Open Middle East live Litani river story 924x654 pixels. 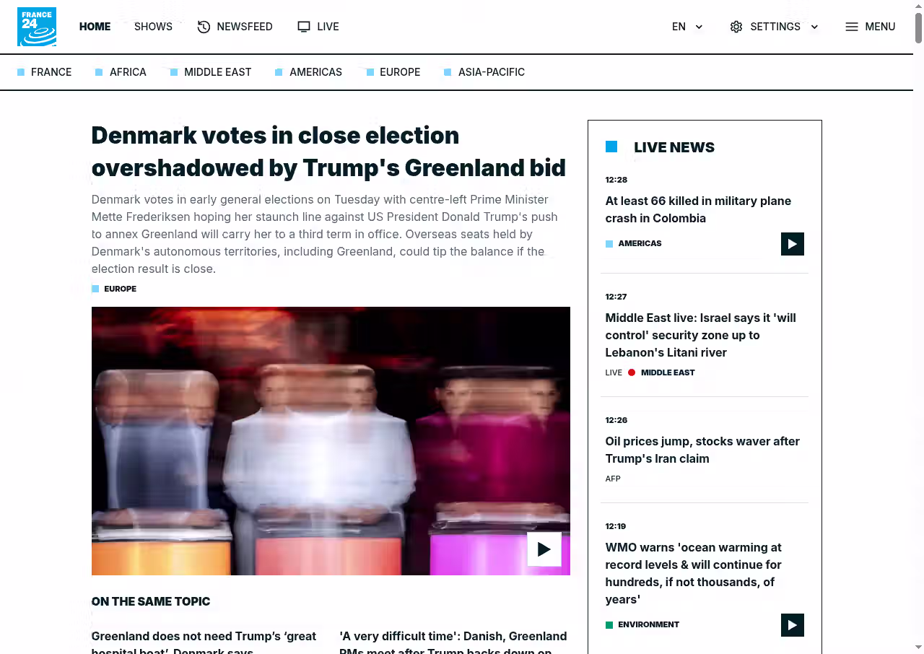701,335
